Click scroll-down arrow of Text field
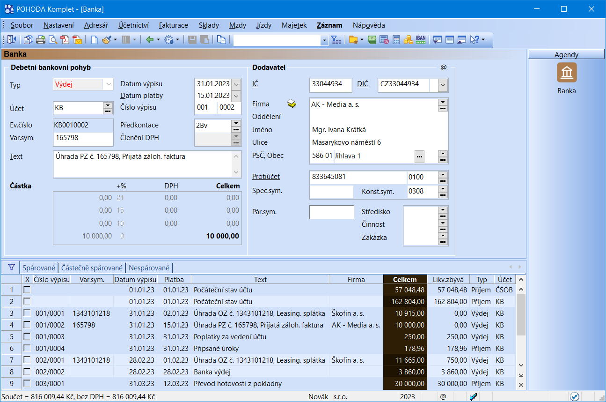606x402 pixels. [x=236, y=171]
